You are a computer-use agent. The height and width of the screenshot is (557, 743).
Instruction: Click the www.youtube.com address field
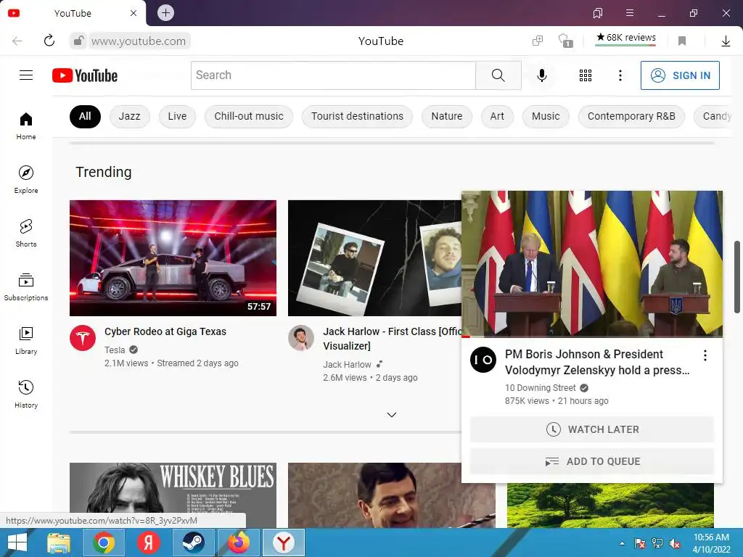tap(139, 41)
